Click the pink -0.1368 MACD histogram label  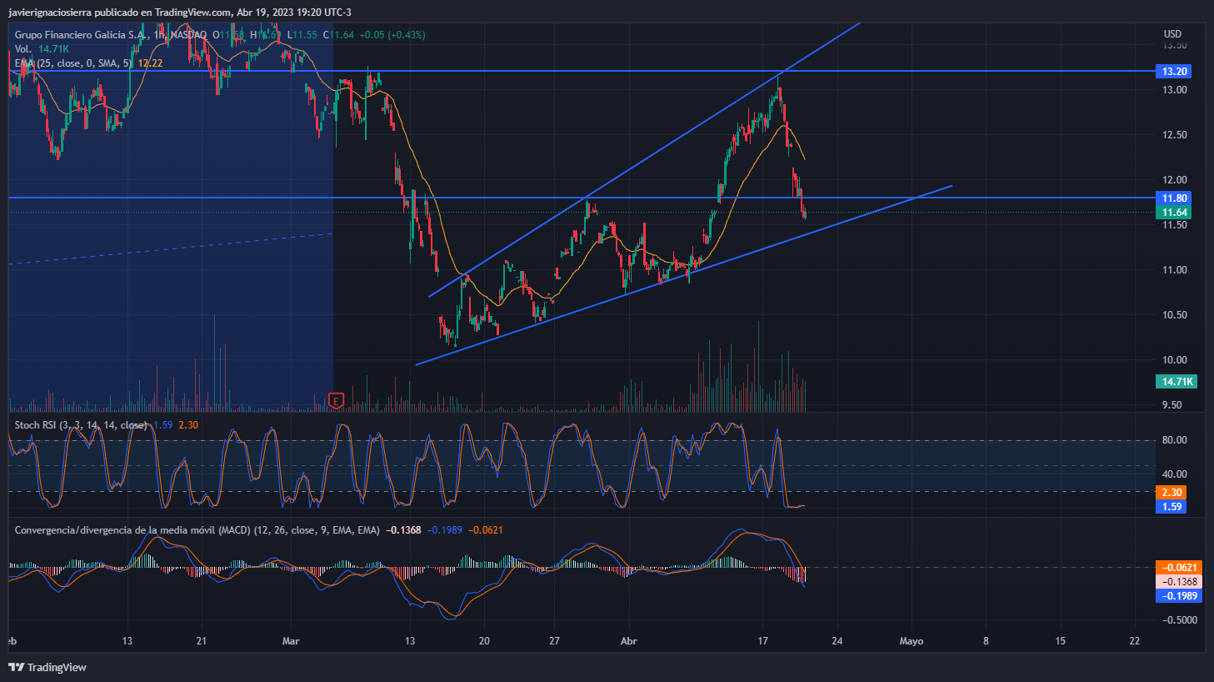1178,582
